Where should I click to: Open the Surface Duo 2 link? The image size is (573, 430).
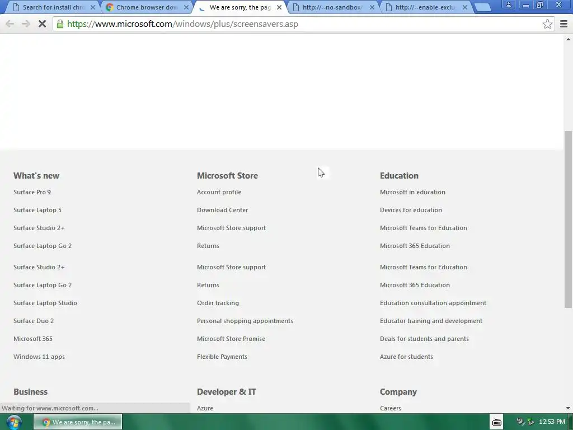34,321
